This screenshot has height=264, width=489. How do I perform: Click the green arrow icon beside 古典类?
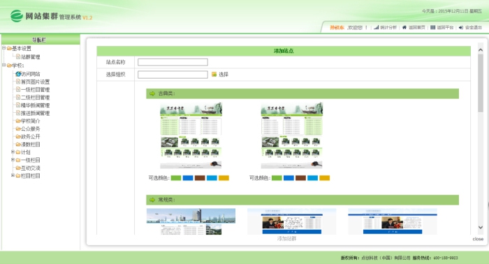[x=152, y=93]
